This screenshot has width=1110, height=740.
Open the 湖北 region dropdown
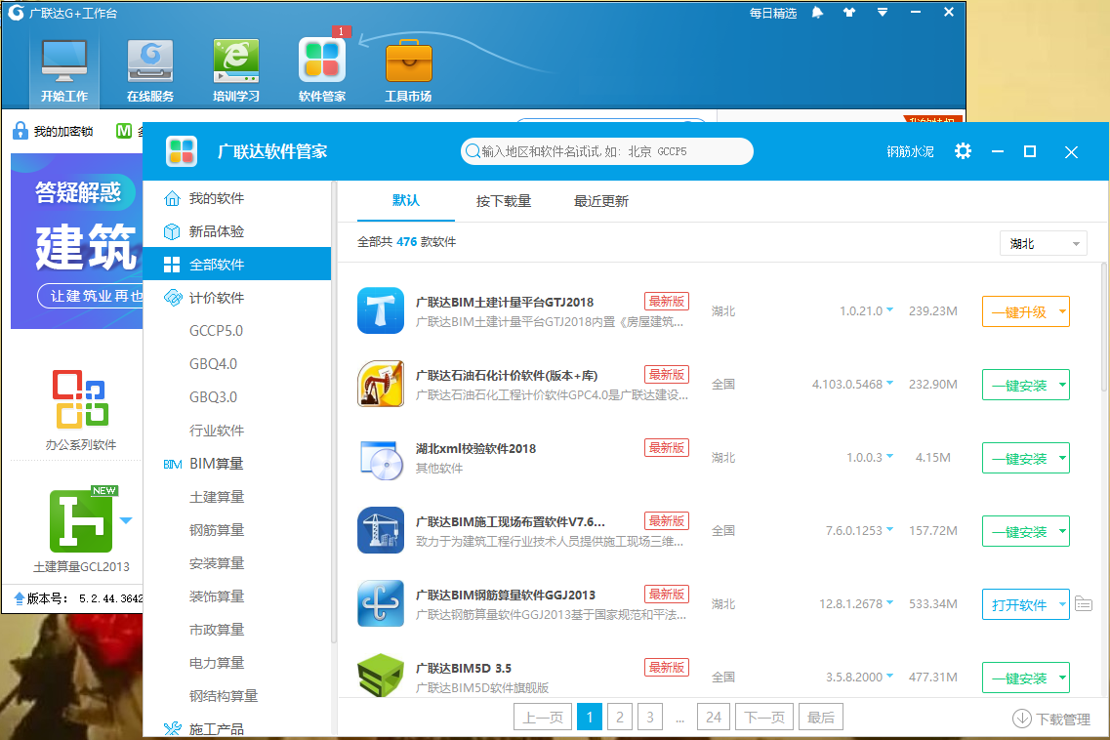(1044, 244)
